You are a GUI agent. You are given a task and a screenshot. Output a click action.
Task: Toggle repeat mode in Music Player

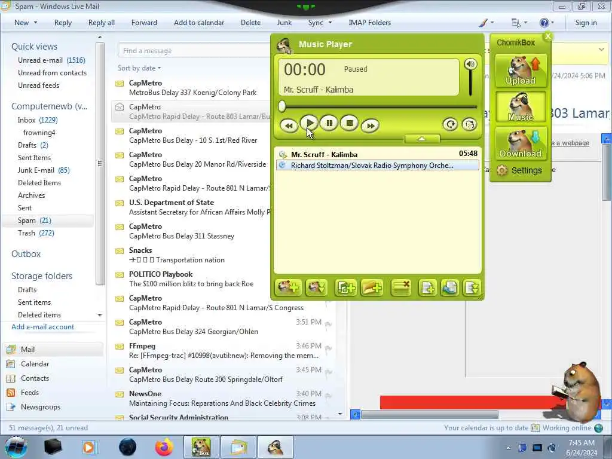click(450, 124)
